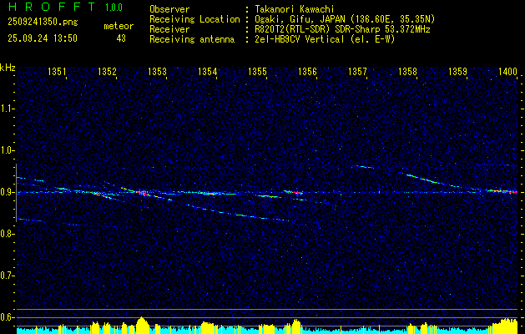The width and height of the screenshot is (525, 334).
Task: Click the HROFFT program title
Action: tap(52, 7)
